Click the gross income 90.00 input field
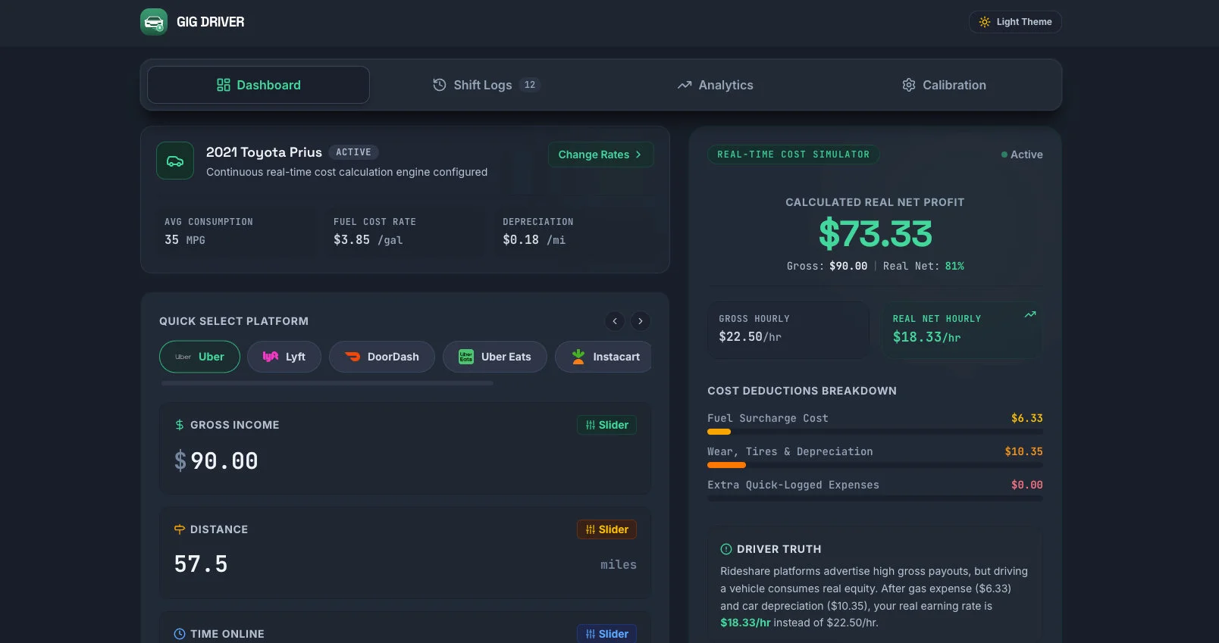This screenshot has width=1219, height=643. click(x=405, y=460)
